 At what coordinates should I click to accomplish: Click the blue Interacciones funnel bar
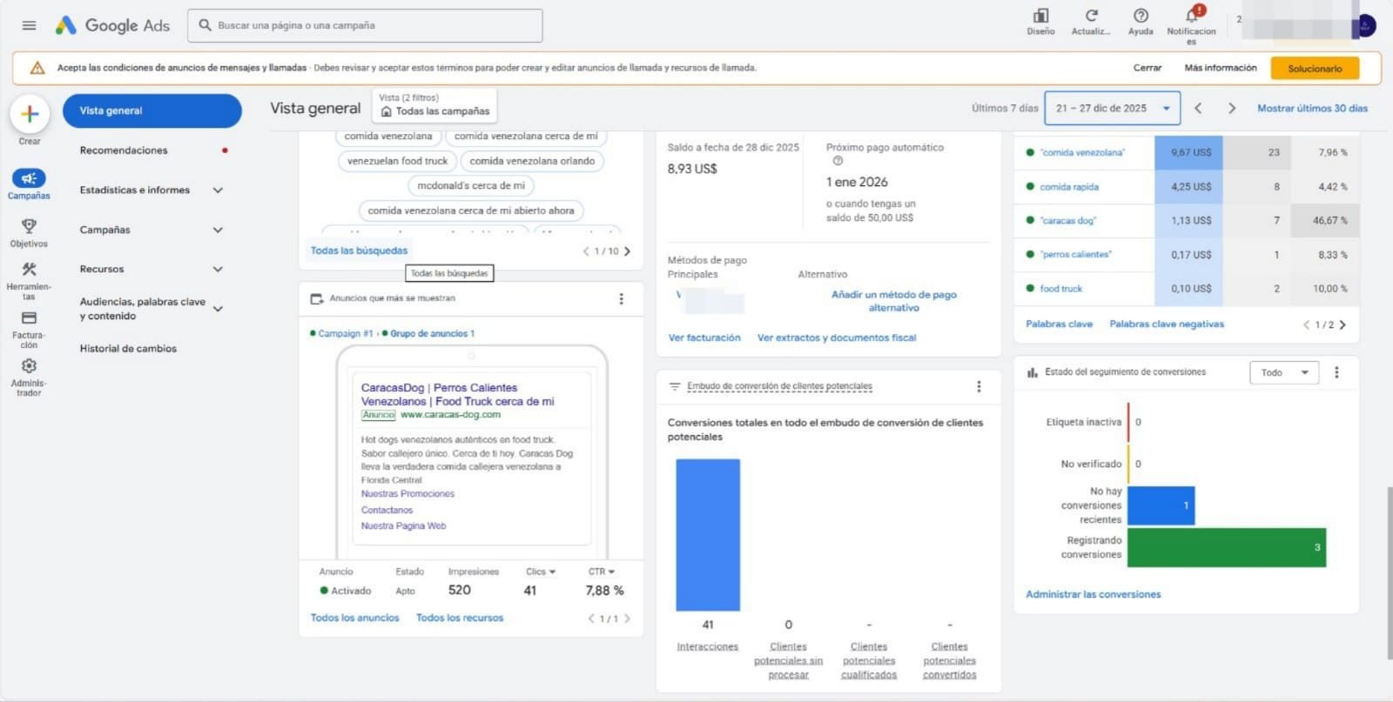point(708,535)
